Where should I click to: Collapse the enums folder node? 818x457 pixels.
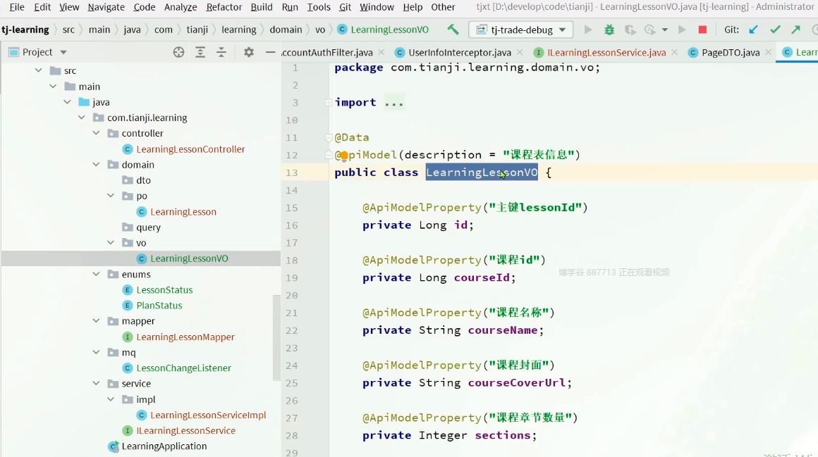[97, 274]
